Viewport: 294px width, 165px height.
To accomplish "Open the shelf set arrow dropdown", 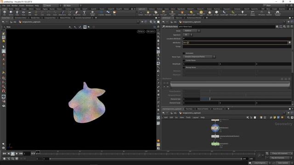I will tap(135, 9).
